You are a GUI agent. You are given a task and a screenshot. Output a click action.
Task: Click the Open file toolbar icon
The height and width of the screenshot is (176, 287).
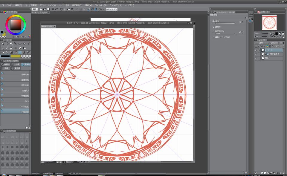(x=45, y=9)
